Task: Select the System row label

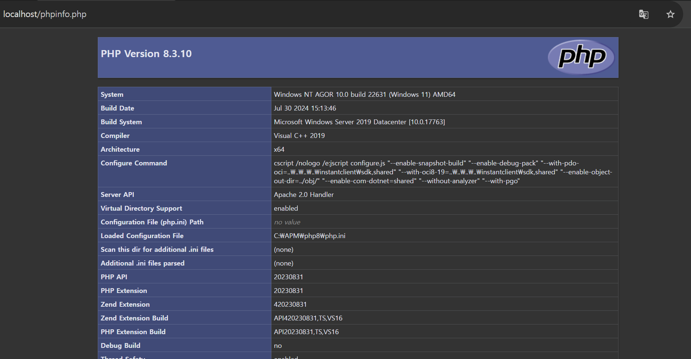Action: coord(112,95)
